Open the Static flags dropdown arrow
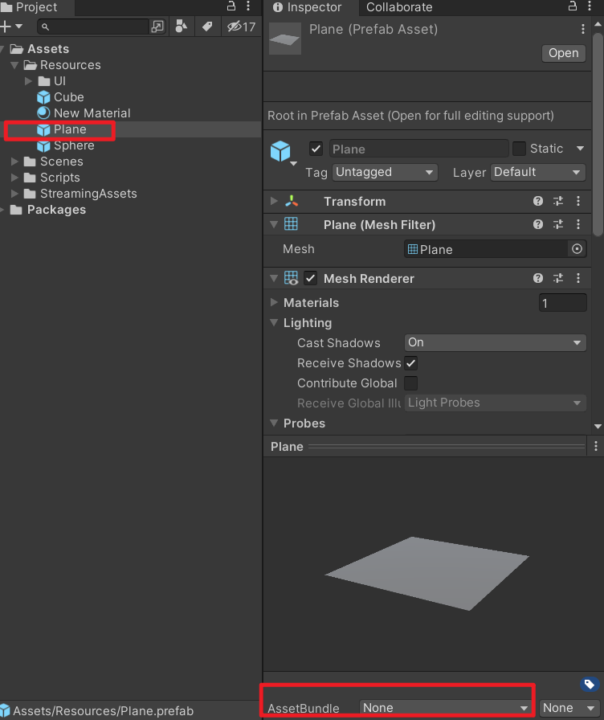This screenshot has width=604, height=720. (580, 149)
